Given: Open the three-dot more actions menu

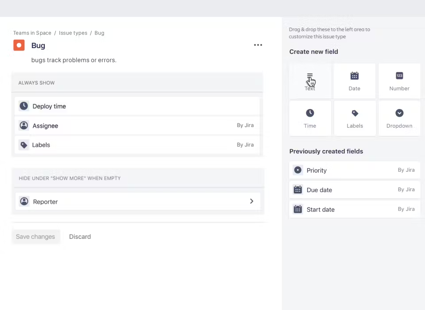Looking at the screenshot, I should [x=258, y=45].
